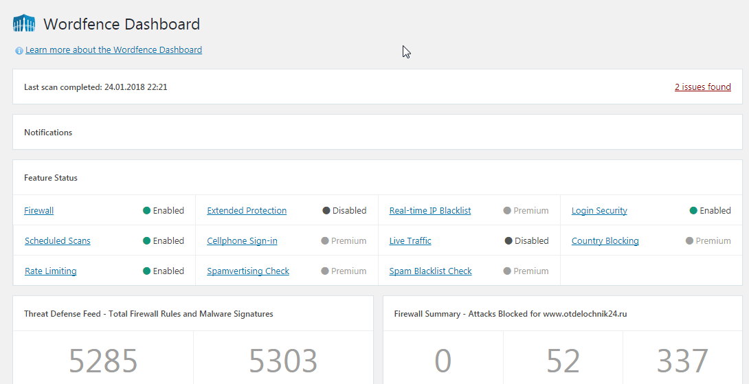Open the Rate Limiting link
749x384 pixels.
pos(51,271)
